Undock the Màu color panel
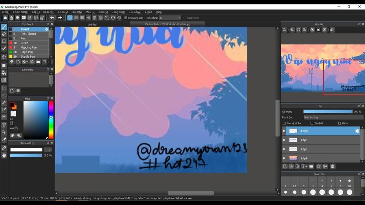Image resolution: width=365 pixels, height=205 pixels. 48,98
